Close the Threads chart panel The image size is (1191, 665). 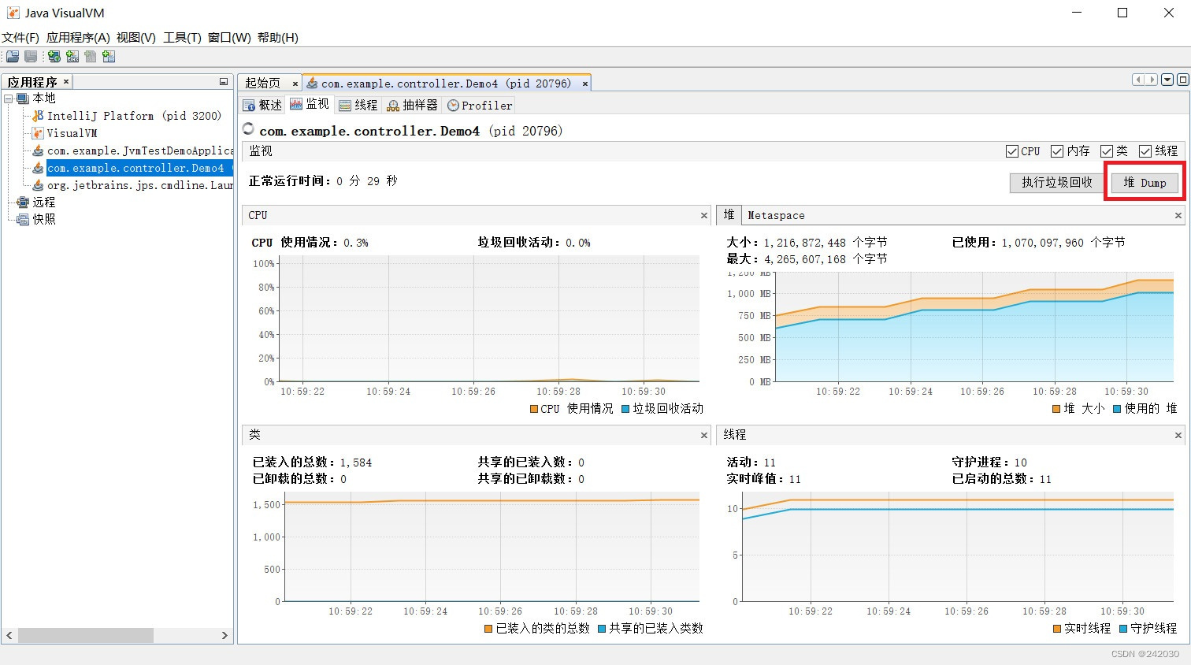(x=1178, y=435)
